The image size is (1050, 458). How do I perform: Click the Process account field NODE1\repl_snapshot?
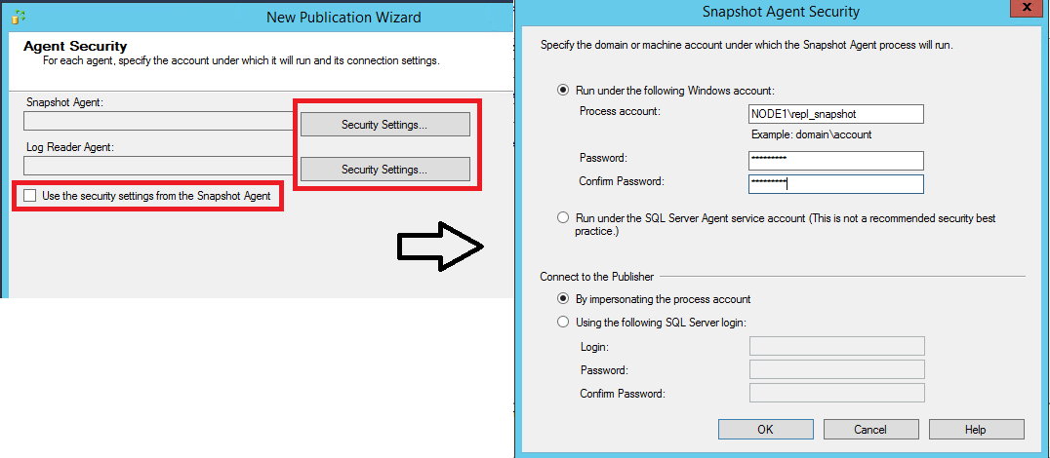[x=836, y=114]
